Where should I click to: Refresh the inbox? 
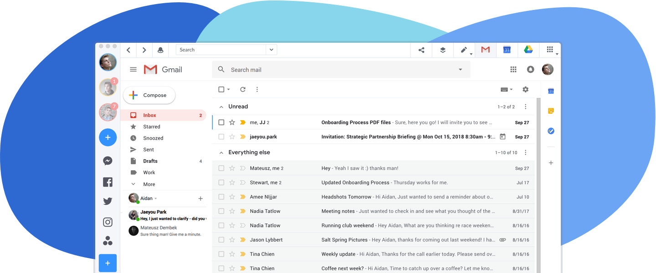(x=243, y=90)
